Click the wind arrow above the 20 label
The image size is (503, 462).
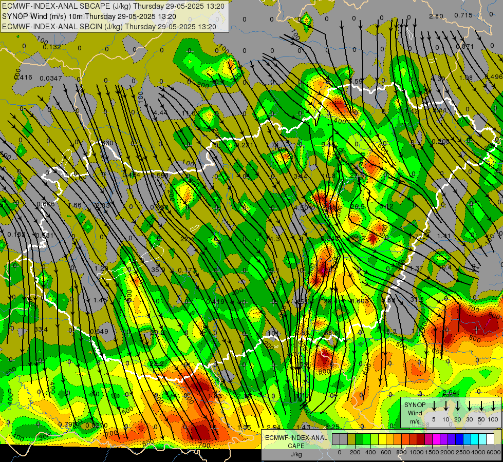[x=458, y=406]
